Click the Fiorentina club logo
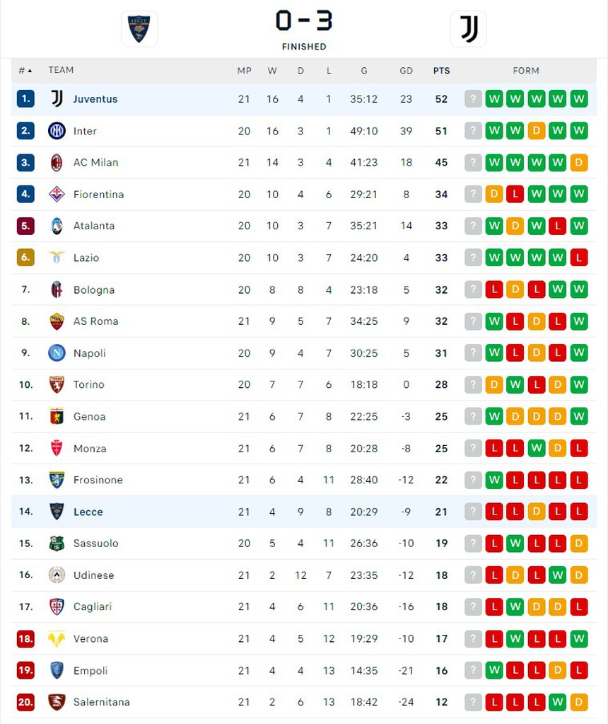Viewport: 608px width, 724px height. [57, 194]
